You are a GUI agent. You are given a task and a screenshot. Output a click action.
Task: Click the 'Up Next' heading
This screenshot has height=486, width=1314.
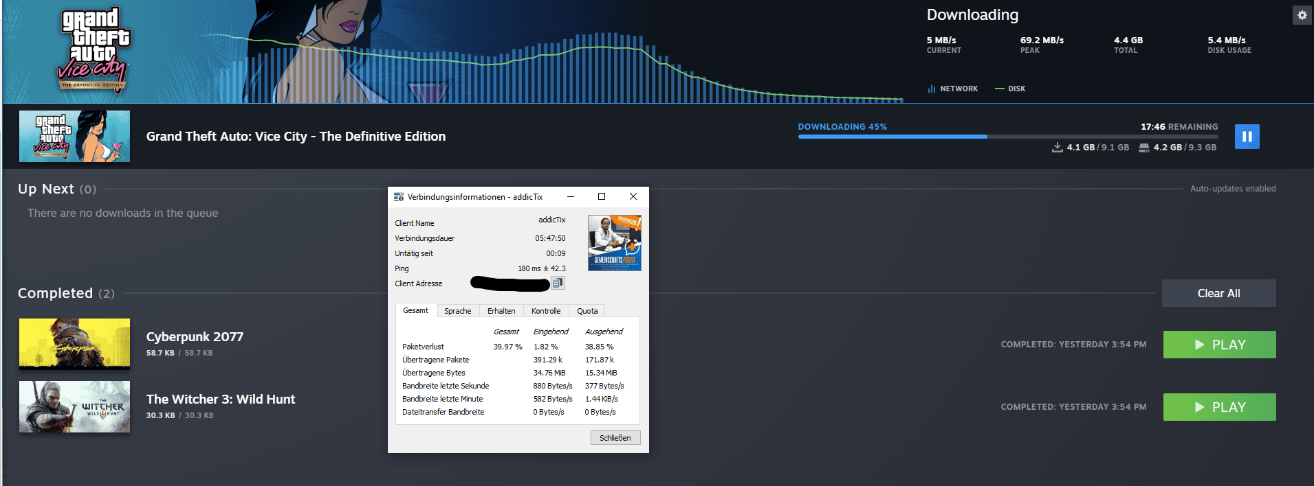click(45, 189)
